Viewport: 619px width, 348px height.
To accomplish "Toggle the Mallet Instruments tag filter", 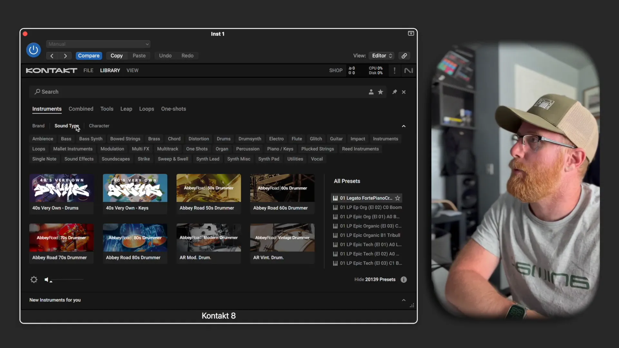I will (x=73, y=149).
